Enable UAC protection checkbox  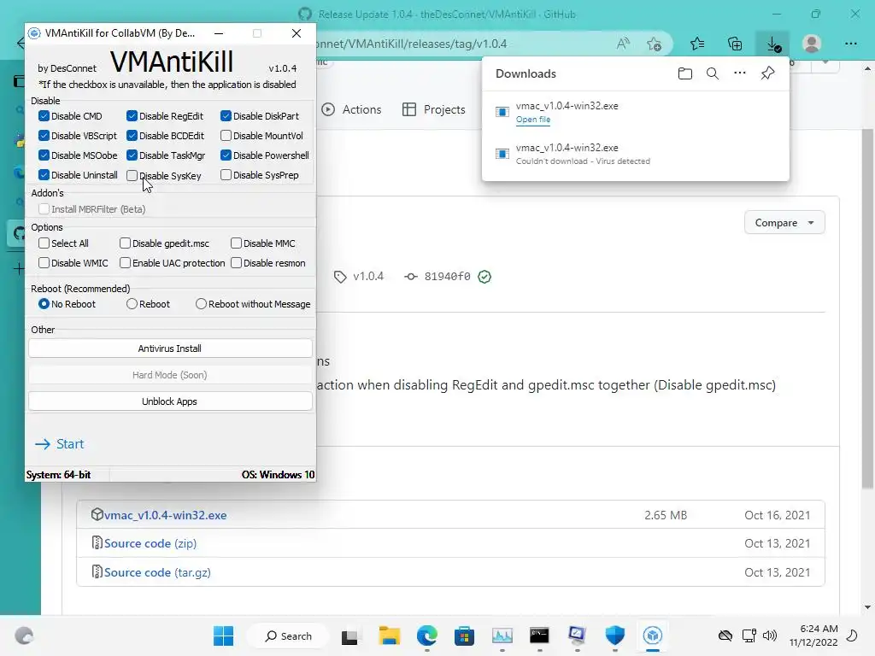[125, 263]
